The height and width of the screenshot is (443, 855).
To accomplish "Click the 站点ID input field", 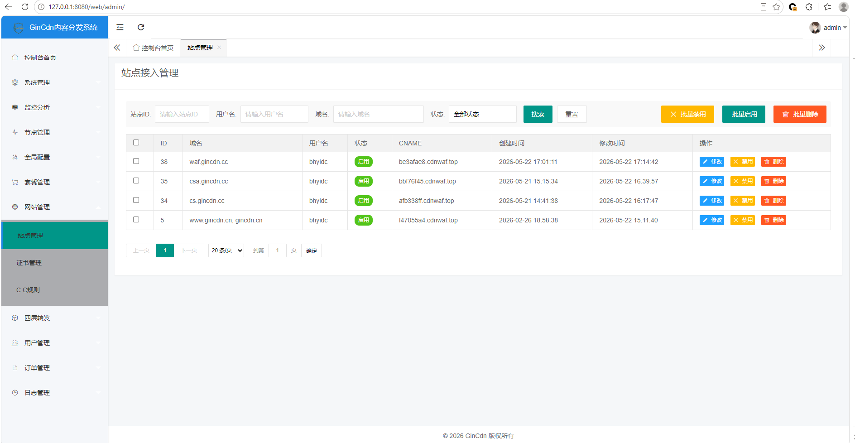I will [182, 114].
